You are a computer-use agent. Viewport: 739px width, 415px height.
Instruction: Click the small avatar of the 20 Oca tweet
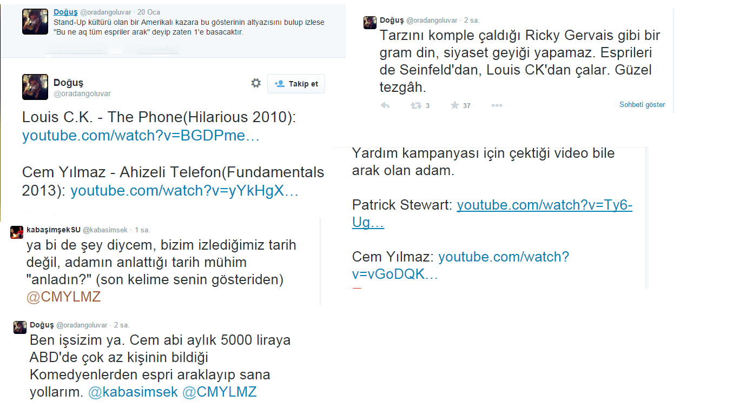point(35,22)
